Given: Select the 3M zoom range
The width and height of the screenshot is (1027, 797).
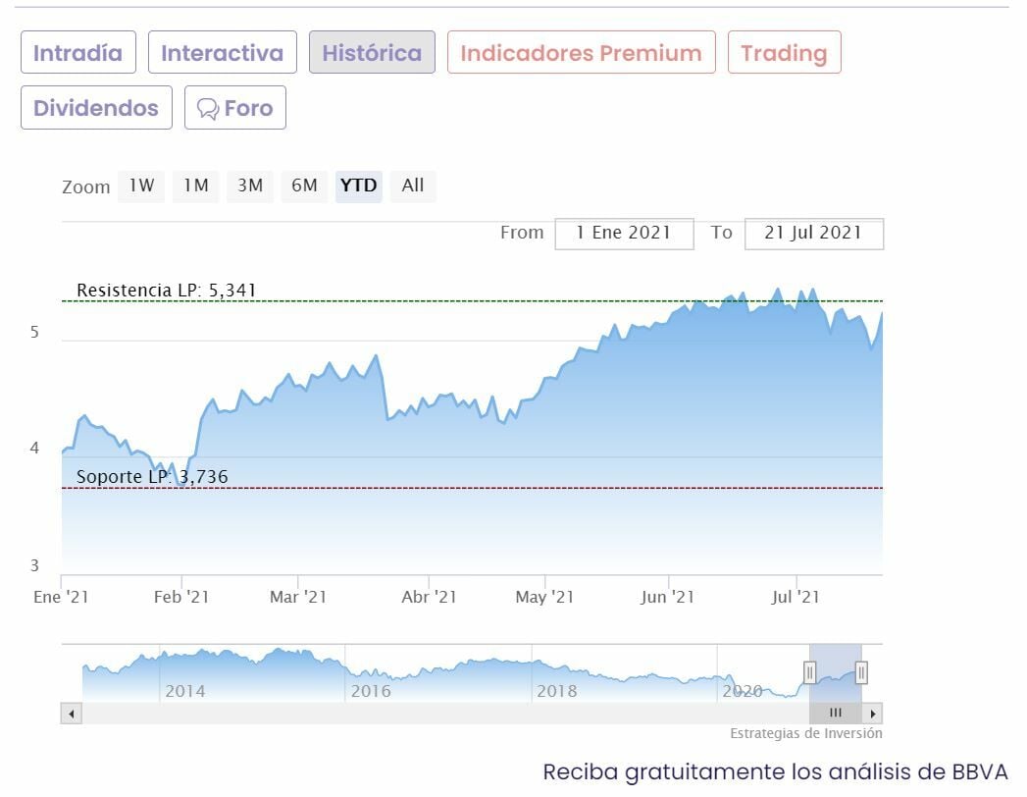Looking at the screenshot, I should coord(250,186).
